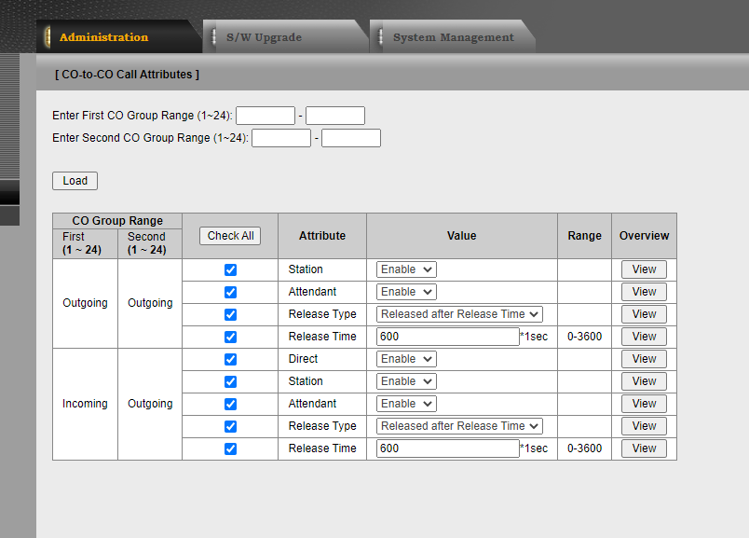Focus the Second CO Group Range end field

click(351, 138)
